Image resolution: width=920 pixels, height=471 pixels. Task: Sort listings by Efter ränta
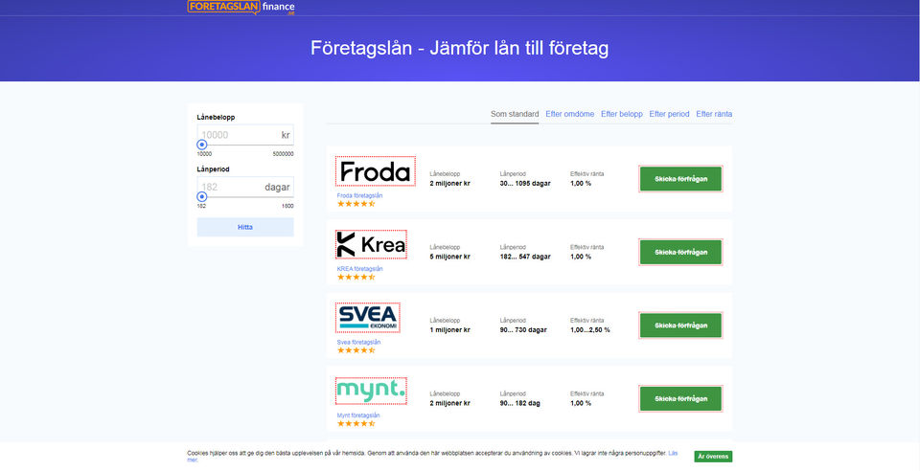(x=714, y=114)
